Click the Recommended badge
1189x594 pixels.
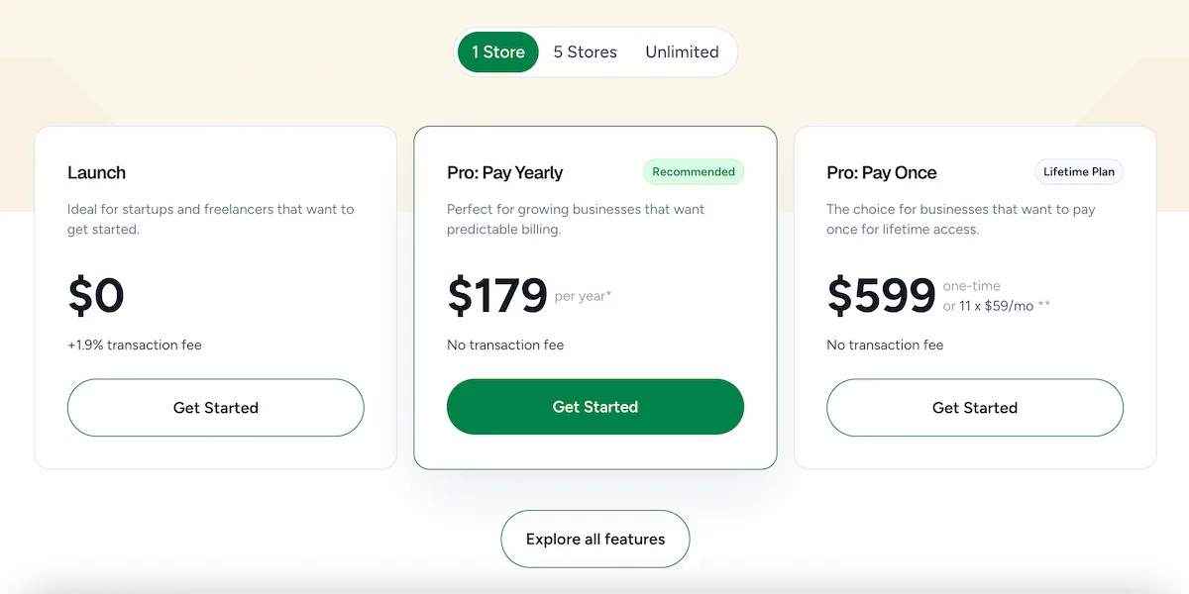tap(694, 172)
